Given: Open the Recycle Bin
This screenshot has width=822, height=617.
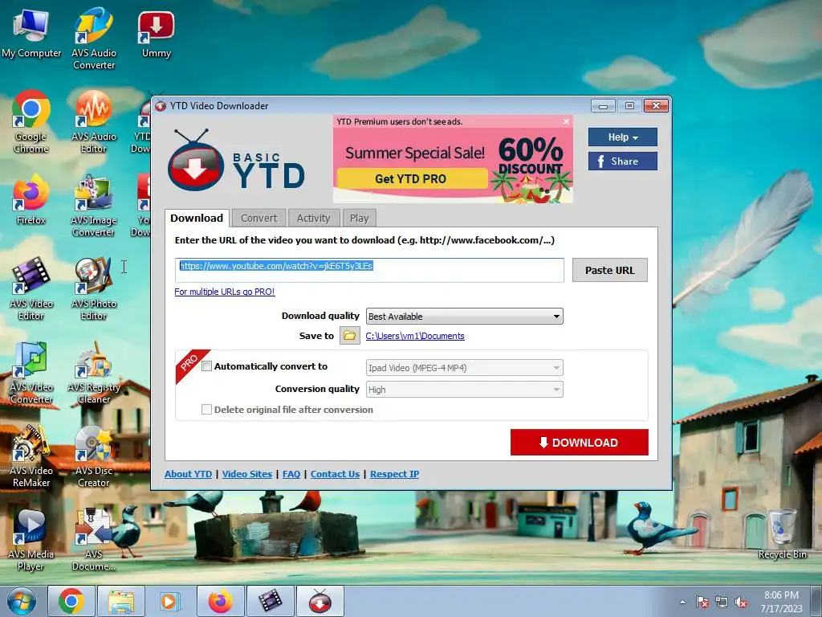Looking at the screenshot, I should click(x=782, y=534).
